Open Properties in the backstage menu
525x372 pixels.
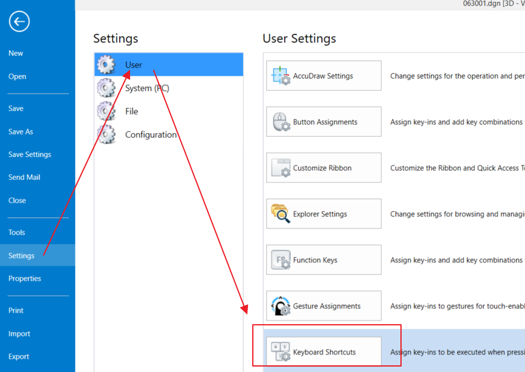click(25, 279)
